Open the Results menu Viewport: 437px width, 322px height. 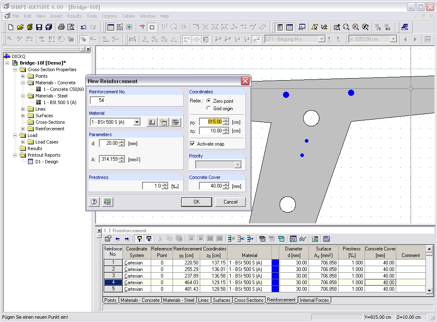(x=75, y=16)
